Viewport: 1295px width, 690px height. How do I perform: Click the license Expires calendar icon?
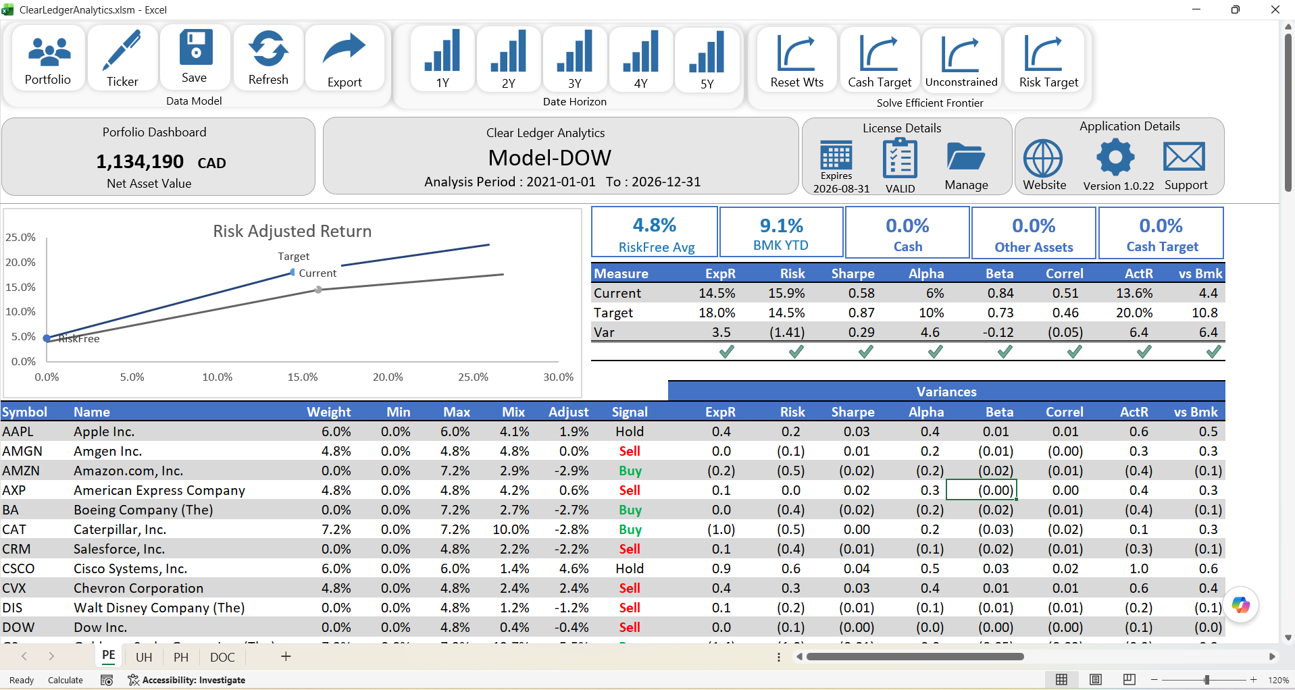836,155
